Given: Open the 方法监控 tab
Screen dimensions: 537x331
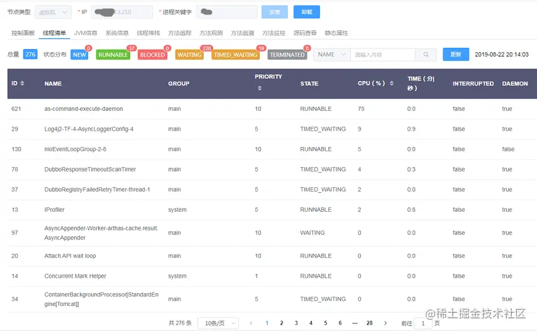Looking at the screenshot, I should tap(274, 33).
